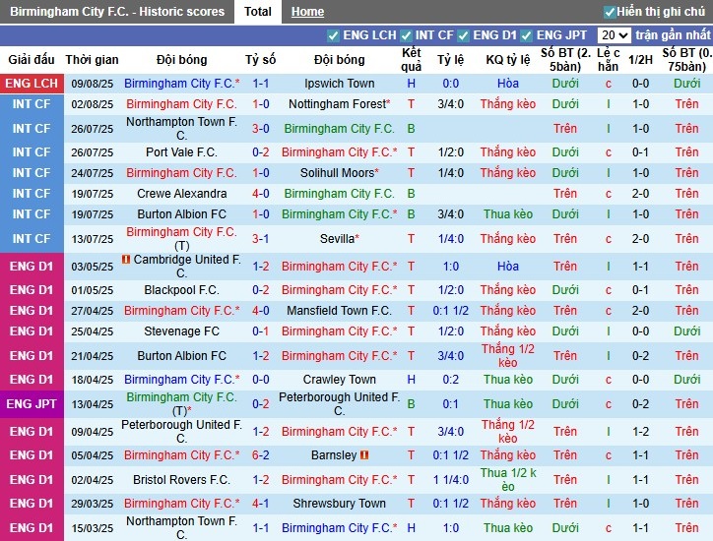Screen dimensions: 713x541
Task: Uncheck the ENG LCH filter checkbox
Action: [x=333, y=35]
